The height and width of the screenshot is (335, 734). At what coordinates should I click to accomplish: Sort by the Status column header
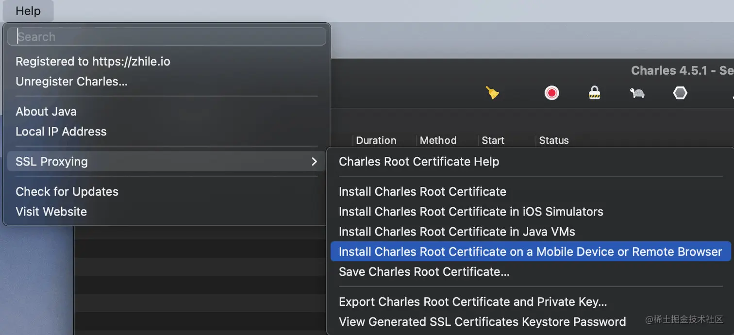pos(553,140)
